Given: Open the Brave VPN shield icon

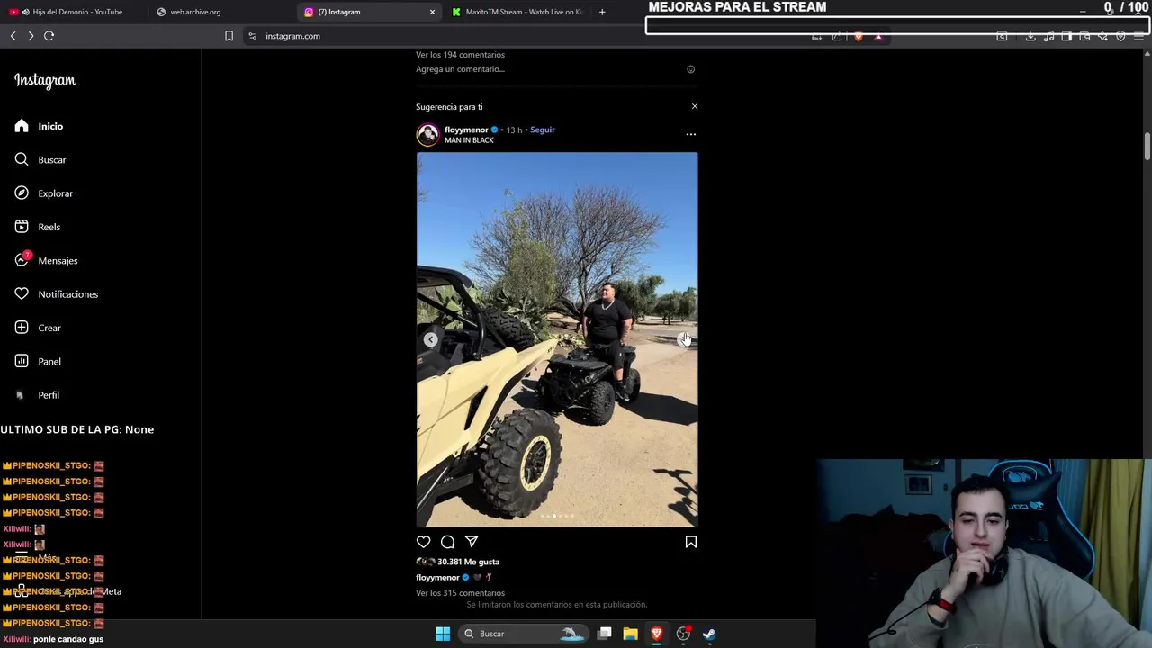Looking at the screenshot, I should (x=1120, y=37).
